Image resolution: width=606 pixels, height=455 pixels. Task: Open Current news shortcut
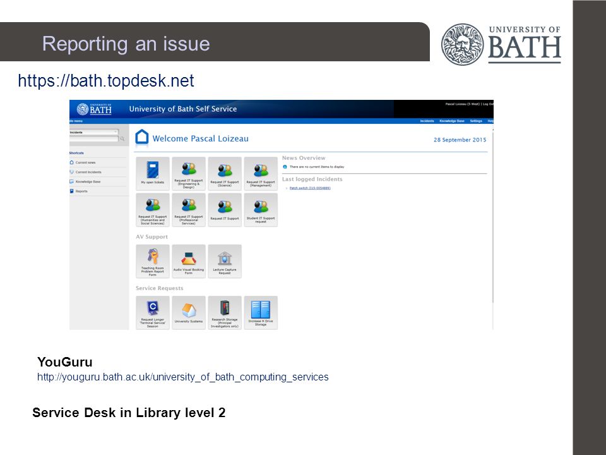(x=85, y=162)
